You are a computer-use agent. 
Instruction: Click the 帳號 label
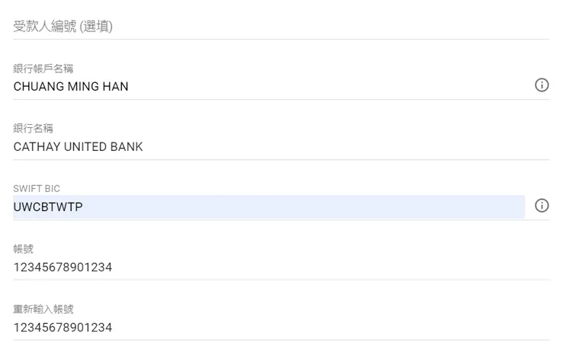(x=24, y=248)
